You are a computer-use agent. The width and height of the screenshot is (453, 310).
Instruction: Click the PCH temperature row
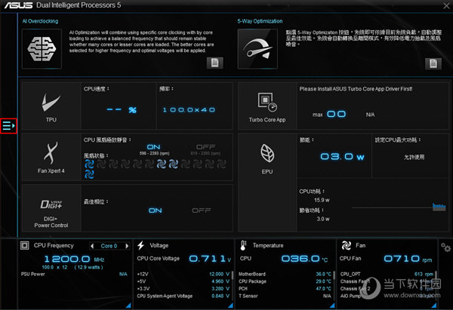[x=285, y=289]
